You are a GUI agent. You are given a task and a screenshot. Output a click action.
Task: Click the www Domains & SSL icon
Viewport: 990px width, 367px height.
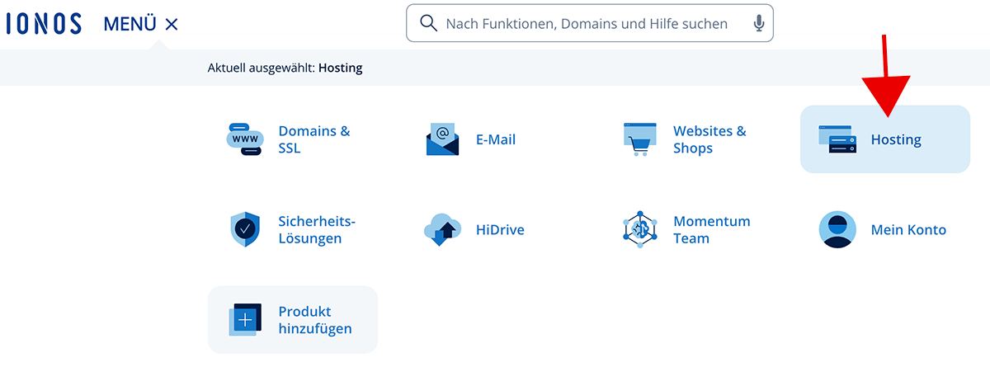coord(245,139)
